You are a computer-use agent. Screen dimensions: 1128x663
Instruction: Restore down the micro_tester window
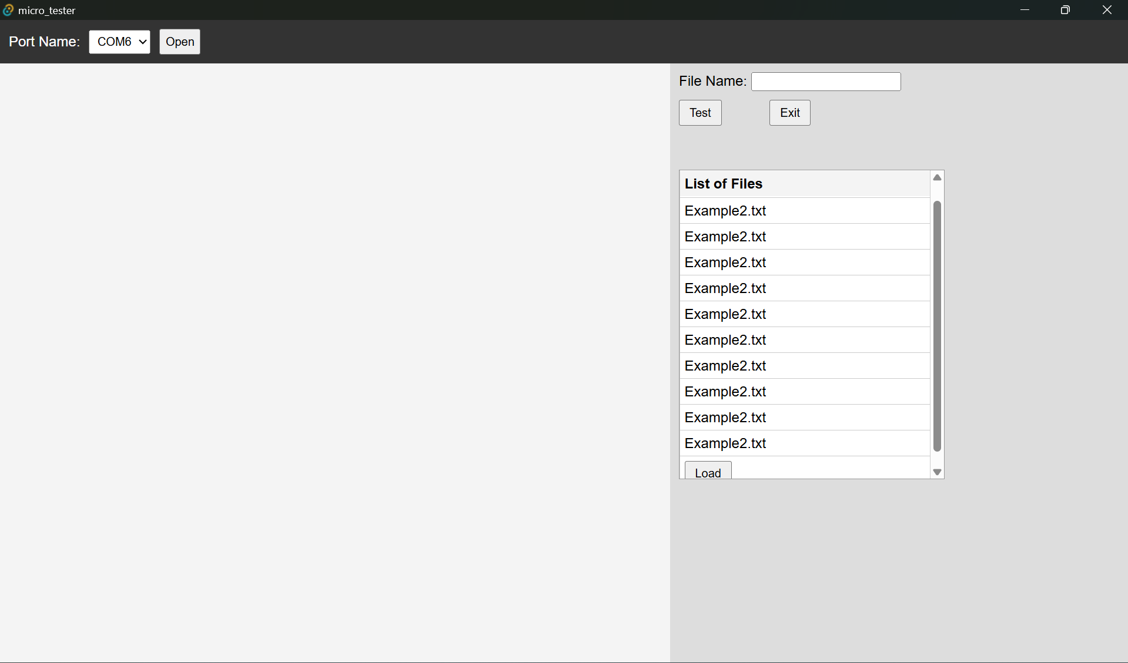click(1065, 10)
